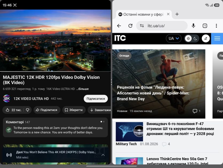Viewport: 223px width, 168px height.
Task: Open comments icon on Spider-Man review
Action: [x=195, y=111]
